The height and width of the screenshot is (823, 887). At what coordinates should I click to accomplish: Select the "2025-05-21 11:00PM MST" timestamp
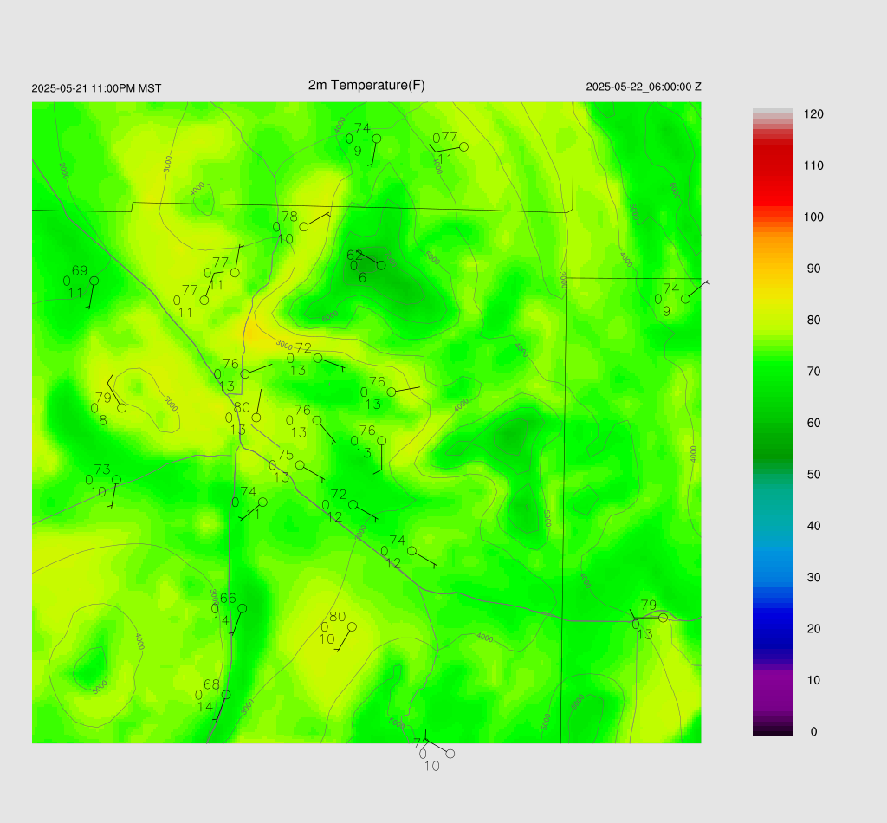96,89
